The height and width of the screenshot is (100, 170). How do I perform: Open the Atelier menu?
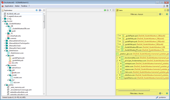(17, 6)
